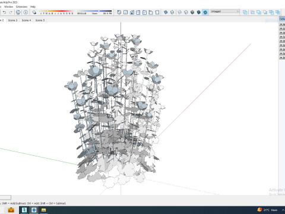Open Model Info icon

point(26,12)
